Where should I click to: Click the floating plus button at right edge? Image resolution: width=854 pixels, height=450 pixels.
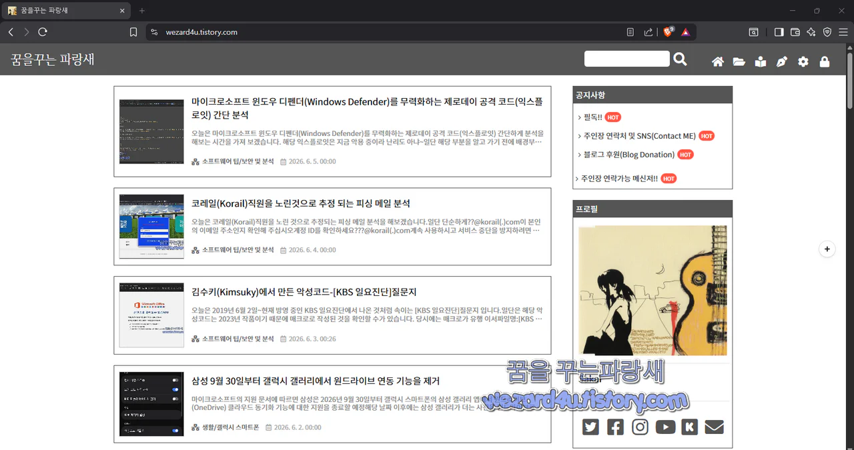click(x=827, y=249)
